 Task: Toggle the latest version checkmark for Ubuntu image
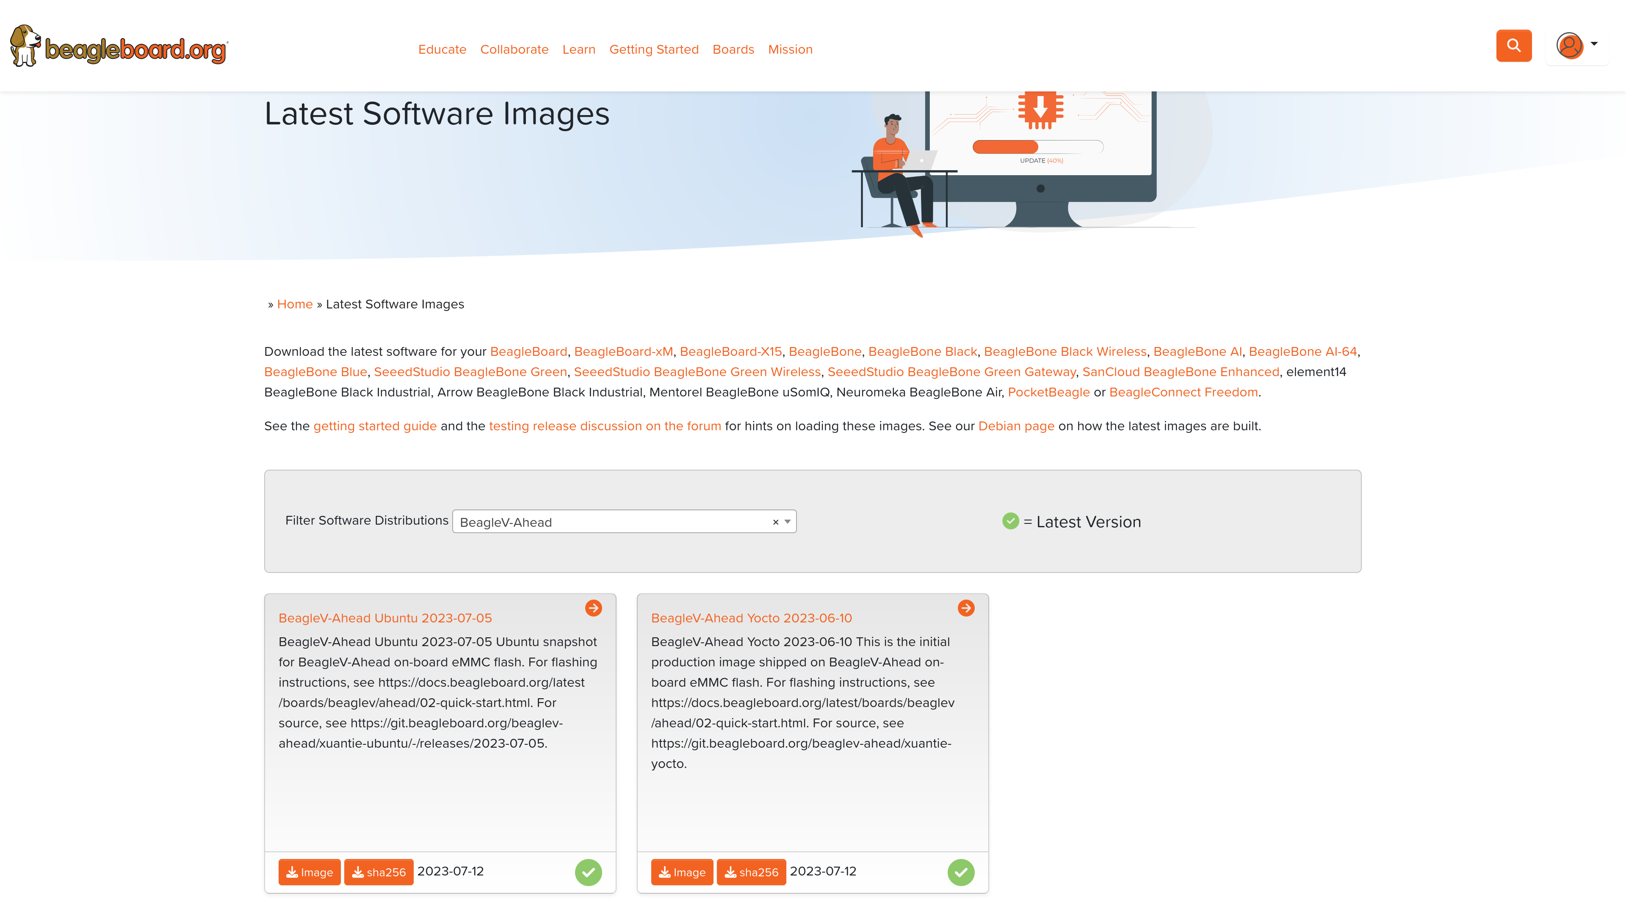(x=589, y=872)
